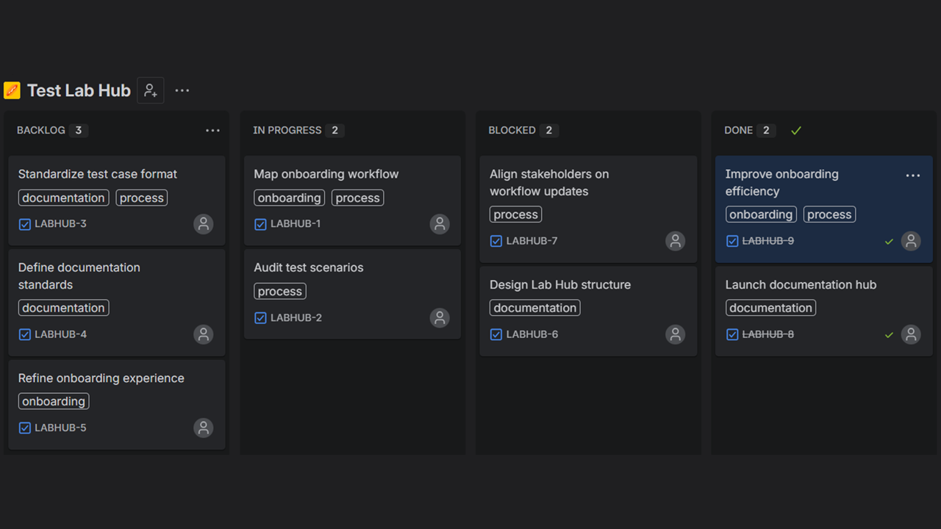This screenshot has width=941, height=529.
Task: Open the Improve onboarding efficiency card menu
Action: [912, 176]
